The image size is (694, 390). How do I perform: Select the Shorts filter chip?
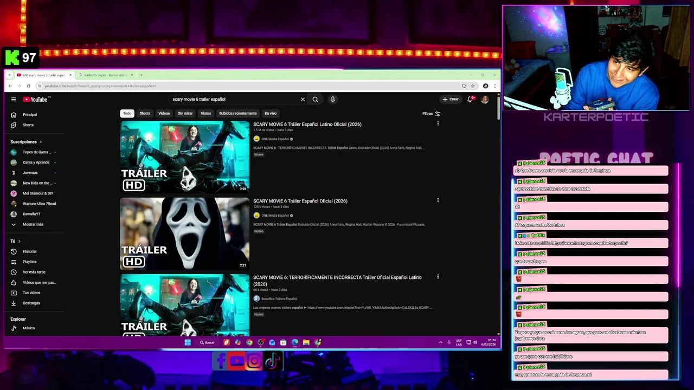click(x=145, y=113)
